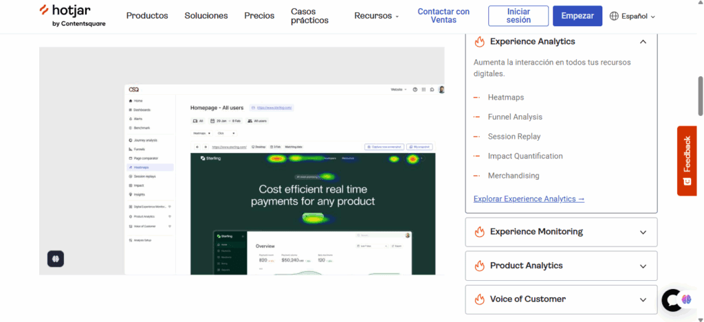The height and width of the screenshot is (322, 704).
Task: Expand the Experience Monitoring chevron
Action: (643, 232)
